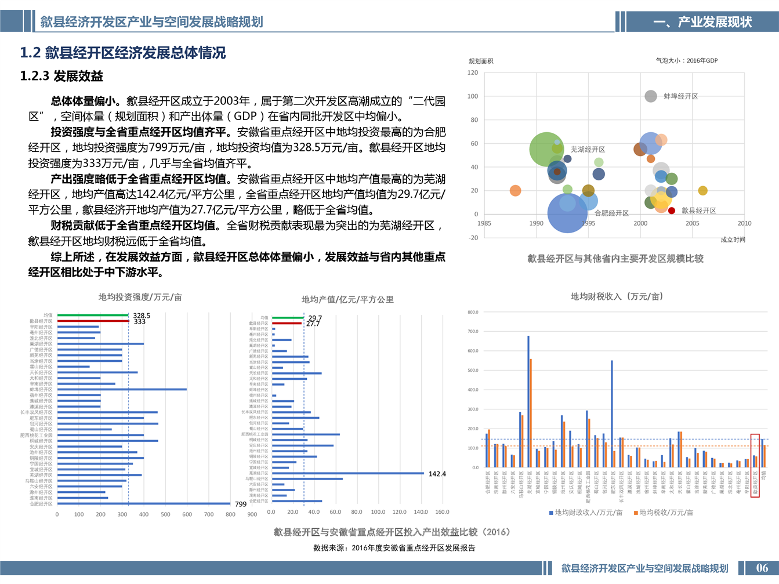The width and height of the screenshot is (779, 584).
Task: Click legend text 地均财政收入/万元/亩
Action: [x=589, y=513]
